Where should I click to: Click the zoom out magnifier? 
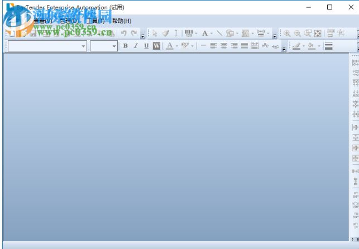[297, 33]
